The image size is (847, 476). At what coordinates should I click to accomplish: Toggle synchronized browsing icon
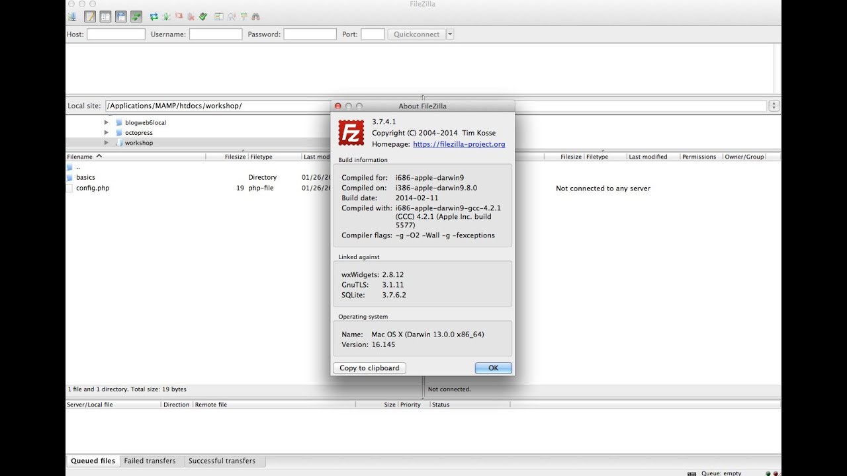(244, 17)
